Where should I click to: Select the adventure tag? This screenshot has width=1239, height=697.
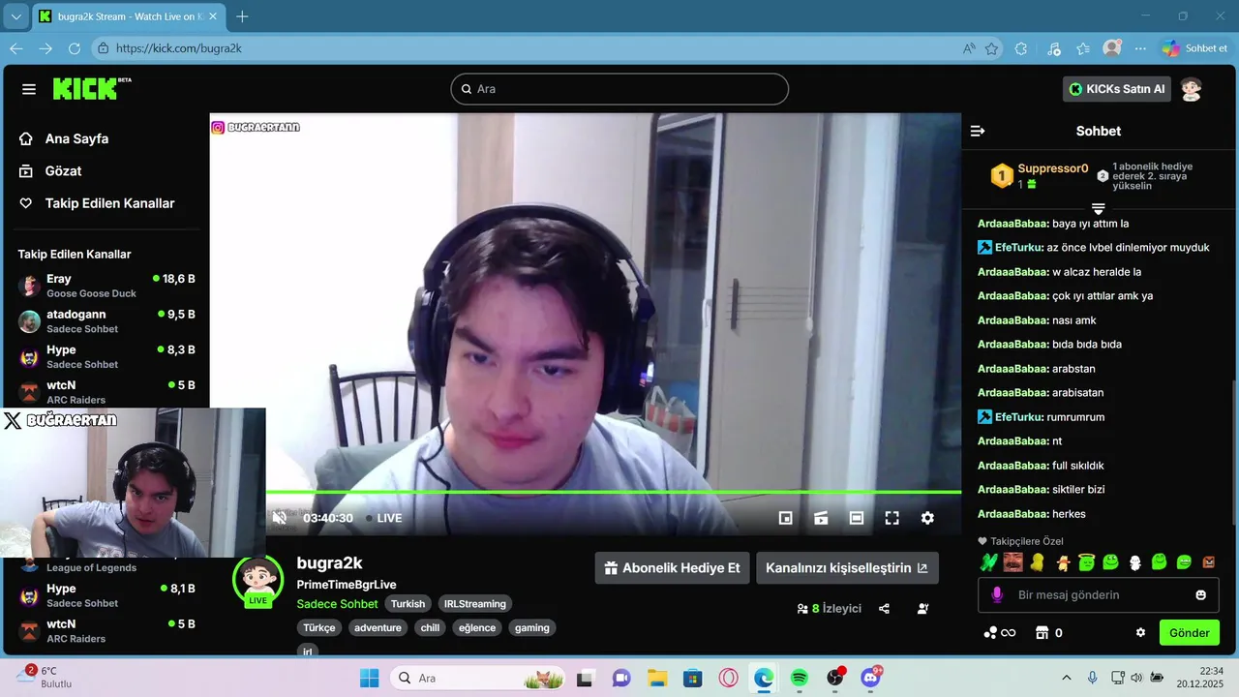coord(378,628)
